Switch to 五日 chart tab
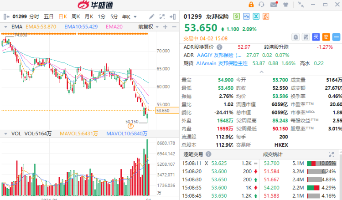342x200 pixels. tap(48, 16)
